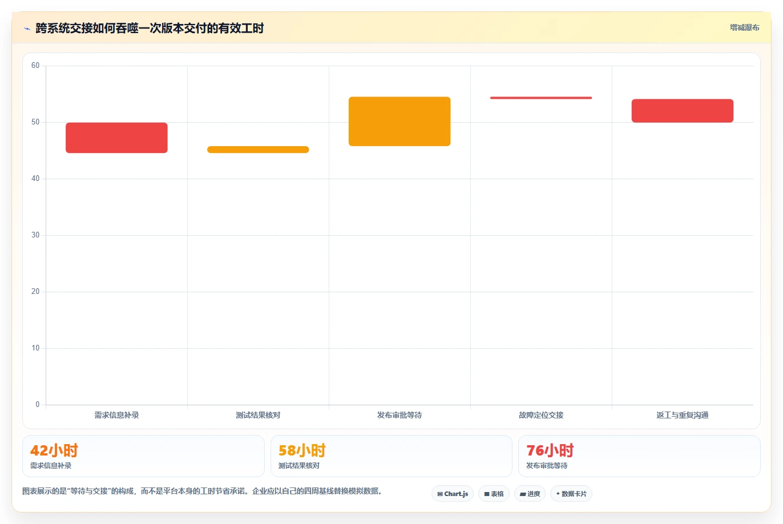Click the 增减瀑布 label in header
The image size is (783, 524).
pyautogui.click(x=744, y=27)
